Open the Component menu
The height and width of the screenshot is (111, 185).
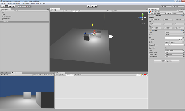tap(26, 3)
